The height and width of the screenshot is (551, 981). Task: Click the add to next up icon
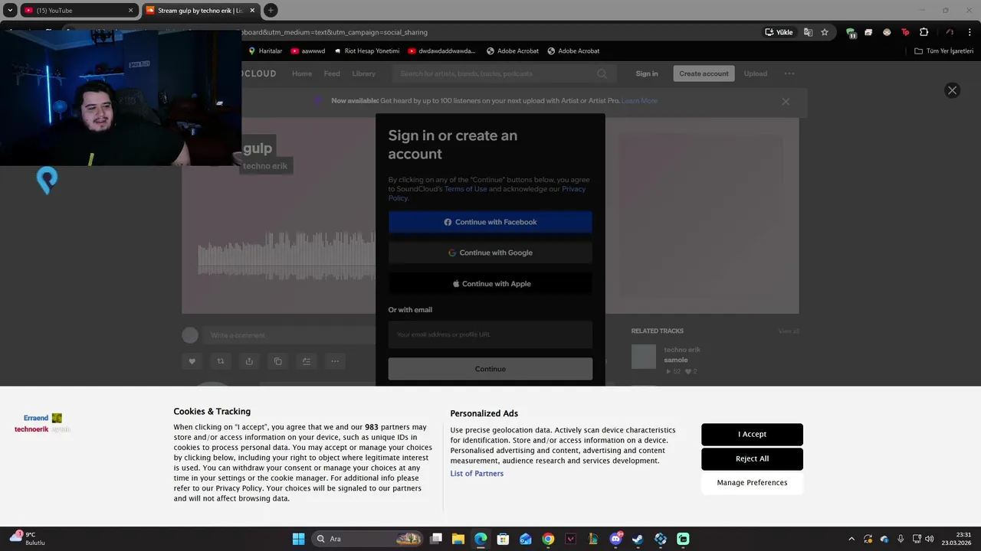point(307,361)
